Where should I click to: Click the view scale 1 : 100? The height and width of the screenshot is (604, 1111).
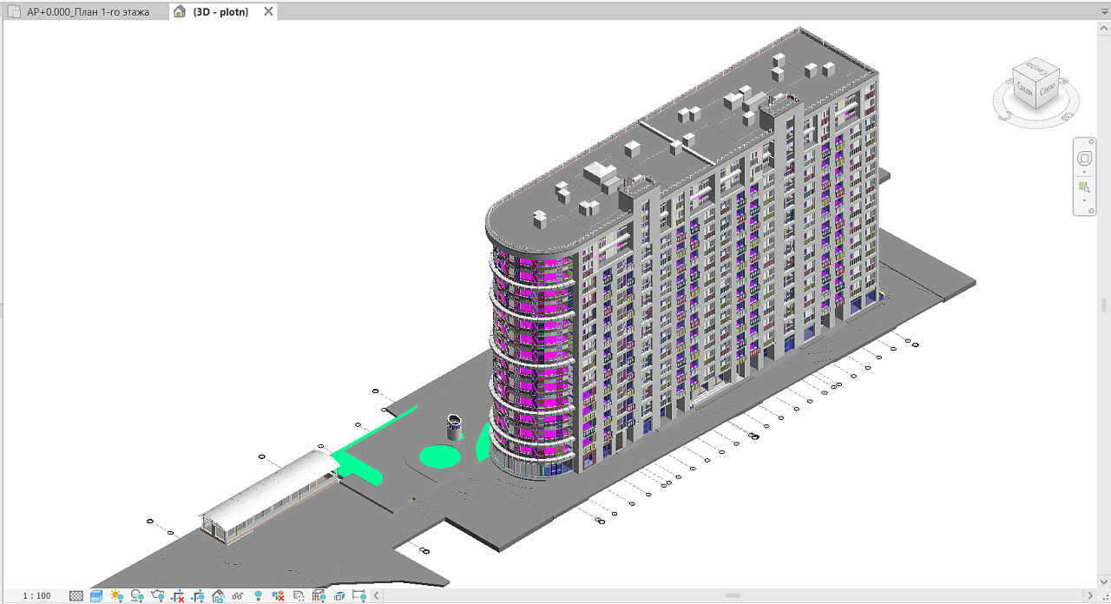[x=36, y=596]
